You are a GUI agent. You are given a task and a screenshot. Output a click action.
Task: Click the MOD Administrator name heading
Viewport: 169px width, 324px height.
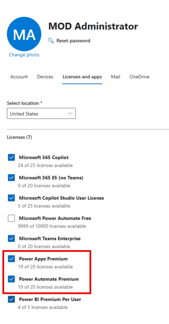(93, 26)
